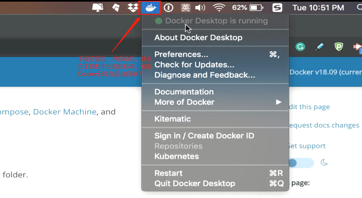The image size is (362, 198).
Task: Click the display mirroring menu bar icon
Action: pyautogui.click(x=98, y=8)
